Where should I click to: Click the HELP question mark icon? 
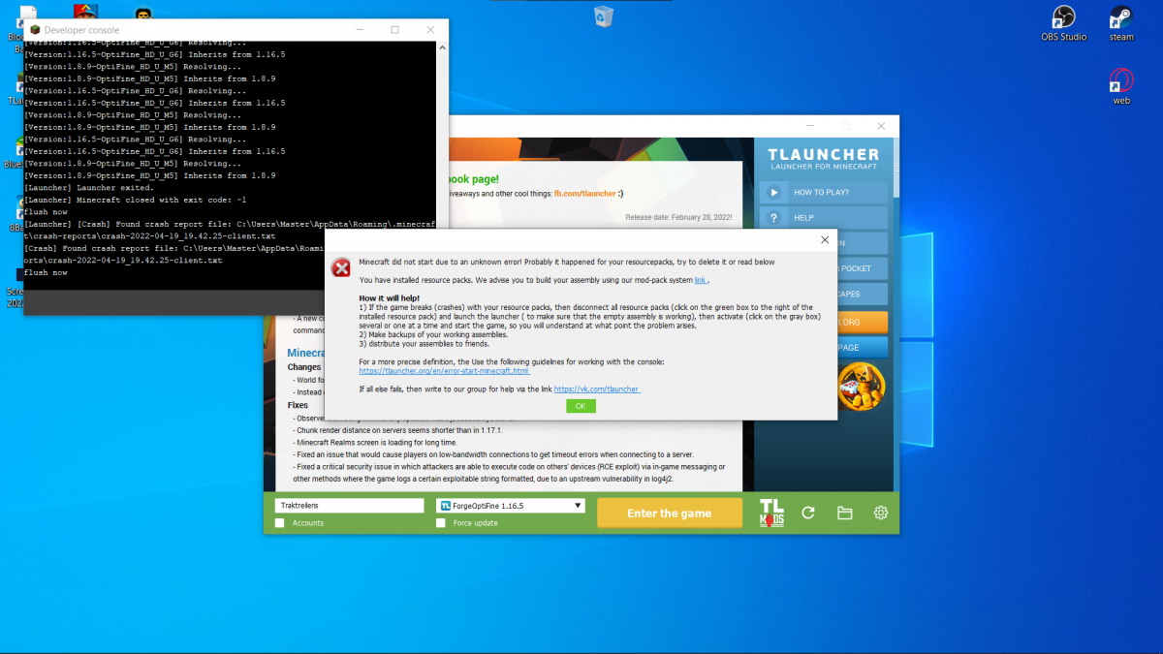click(774, 218)
